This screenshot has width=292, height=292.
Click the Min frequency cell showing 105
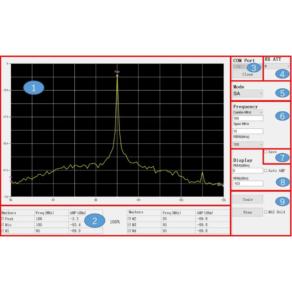(x=51, y=225)
